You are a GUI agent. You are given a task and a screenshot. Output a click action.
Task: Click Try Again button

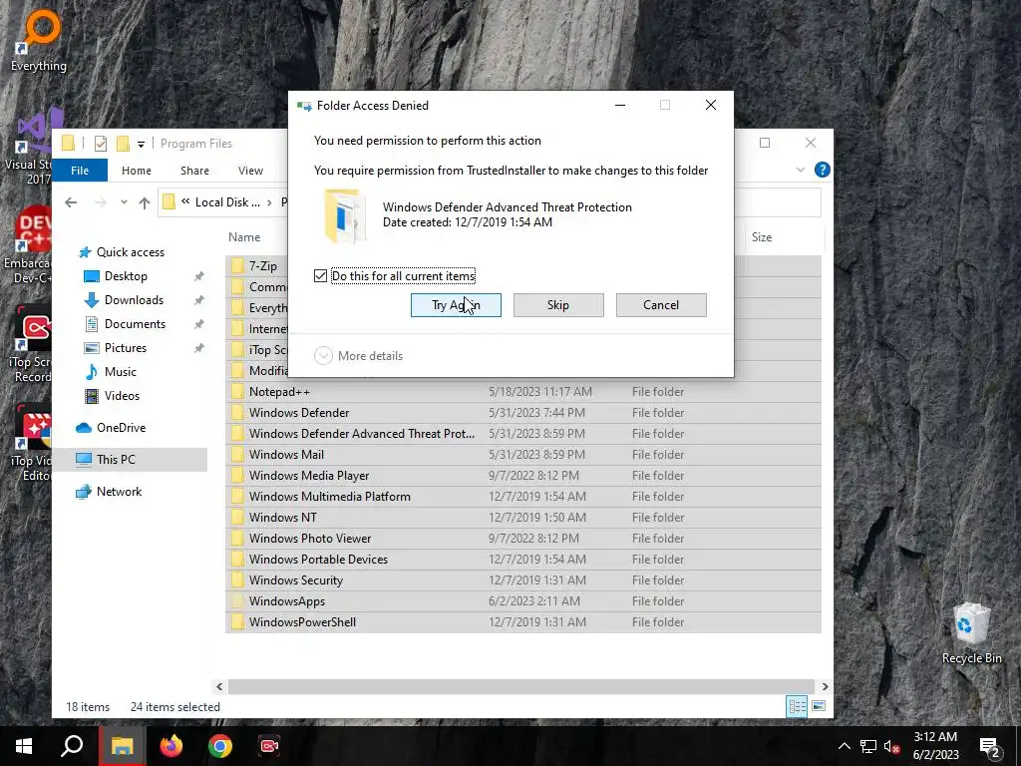click(456, 305)
